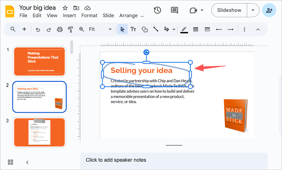Screen dimensions: 282x170
Task: Redo the last action
Action: click(49, 29)
